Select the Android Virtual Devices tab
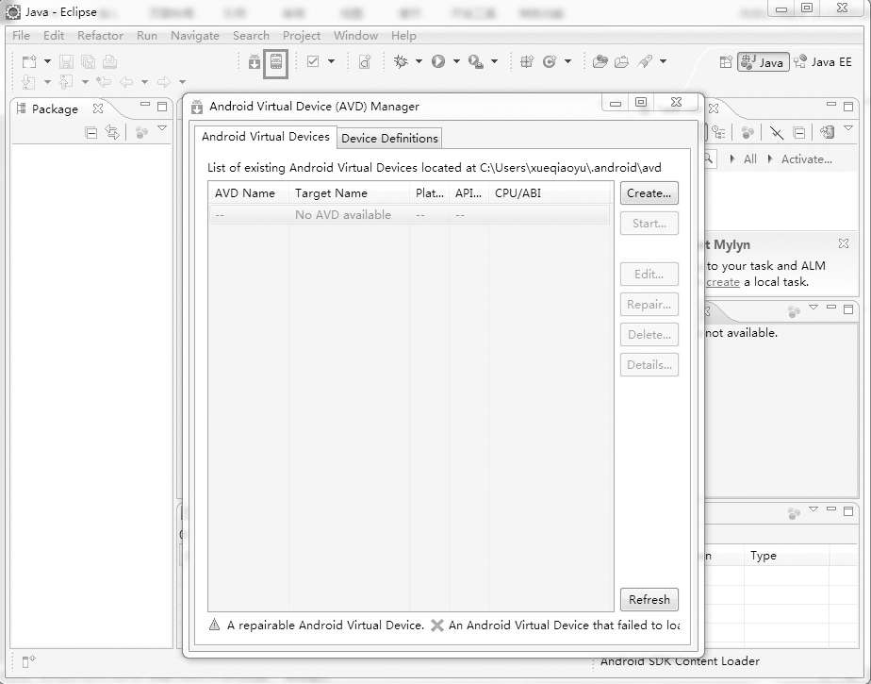 tap(266, 137)
